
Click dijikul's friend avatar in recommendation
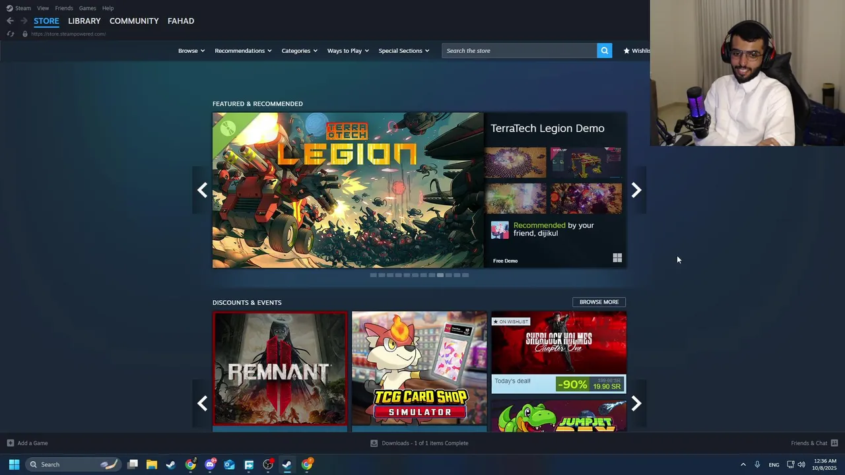point(500,230)
